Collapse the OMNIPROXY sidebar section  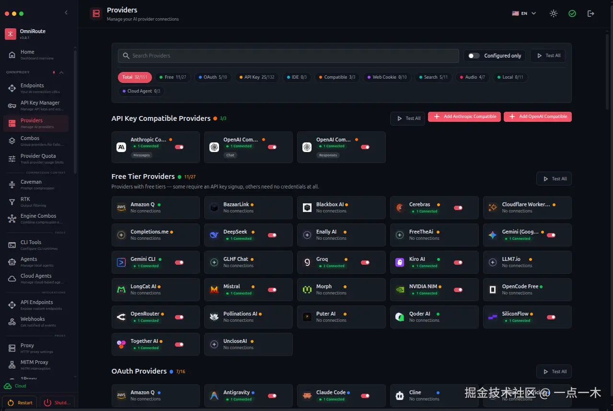pyautogui.click(x=61, y=72)
